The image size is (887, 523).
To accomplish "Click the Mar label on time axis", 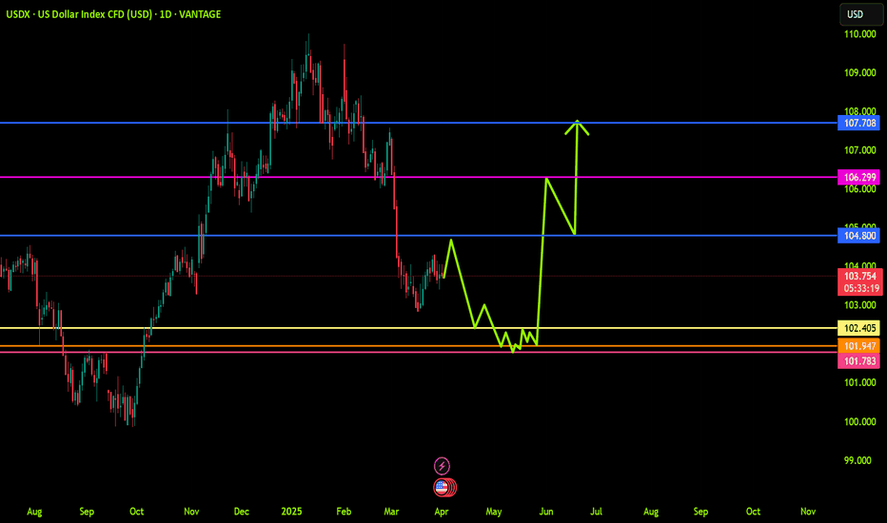I will (391, 512).
